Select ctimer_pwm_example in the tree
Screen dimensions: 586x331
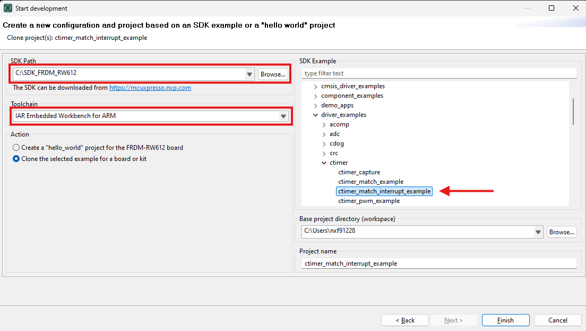coord(369,201)
